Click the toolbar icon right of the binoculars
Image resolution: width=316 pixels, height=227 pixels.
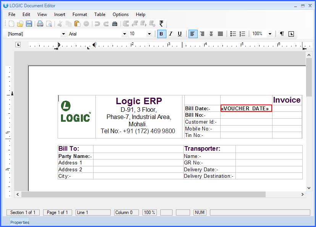pos(126,24)
